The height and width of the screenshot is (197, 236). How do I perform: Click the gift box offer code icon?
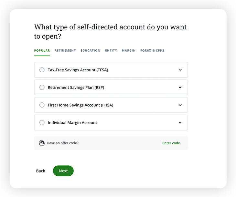tap(42, 143)
